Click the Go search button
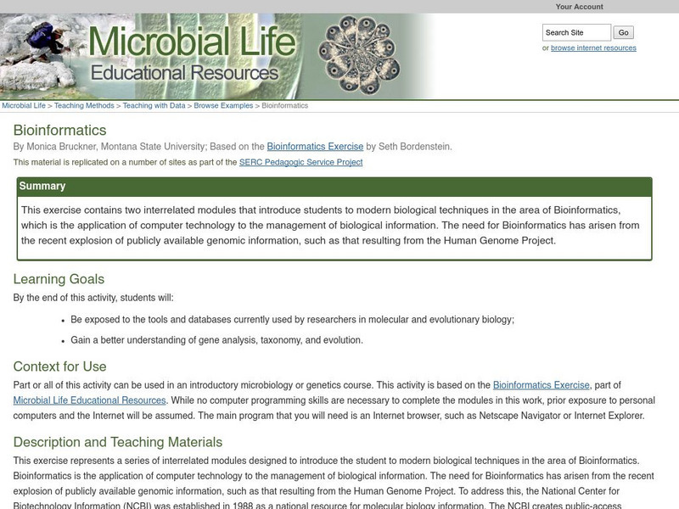Viewport: 679px width, 509px height. (623, 32)
